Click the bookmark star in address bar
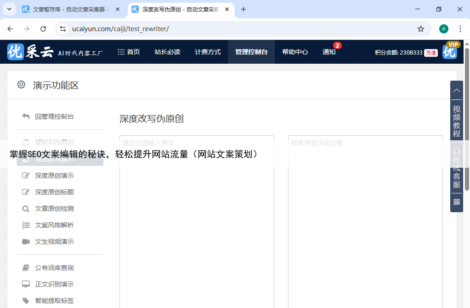470x308 pixels. click(x=420, y=29)
